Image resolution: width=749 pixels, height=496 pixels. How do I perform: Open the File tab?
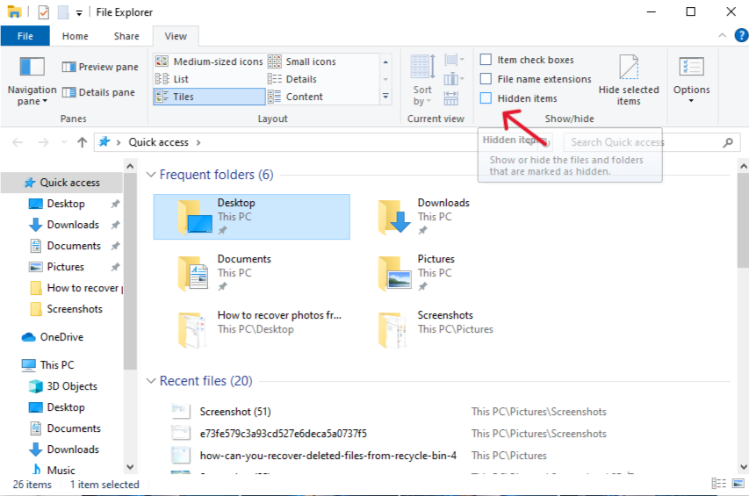pyautogui.click(x=25, y=36)
